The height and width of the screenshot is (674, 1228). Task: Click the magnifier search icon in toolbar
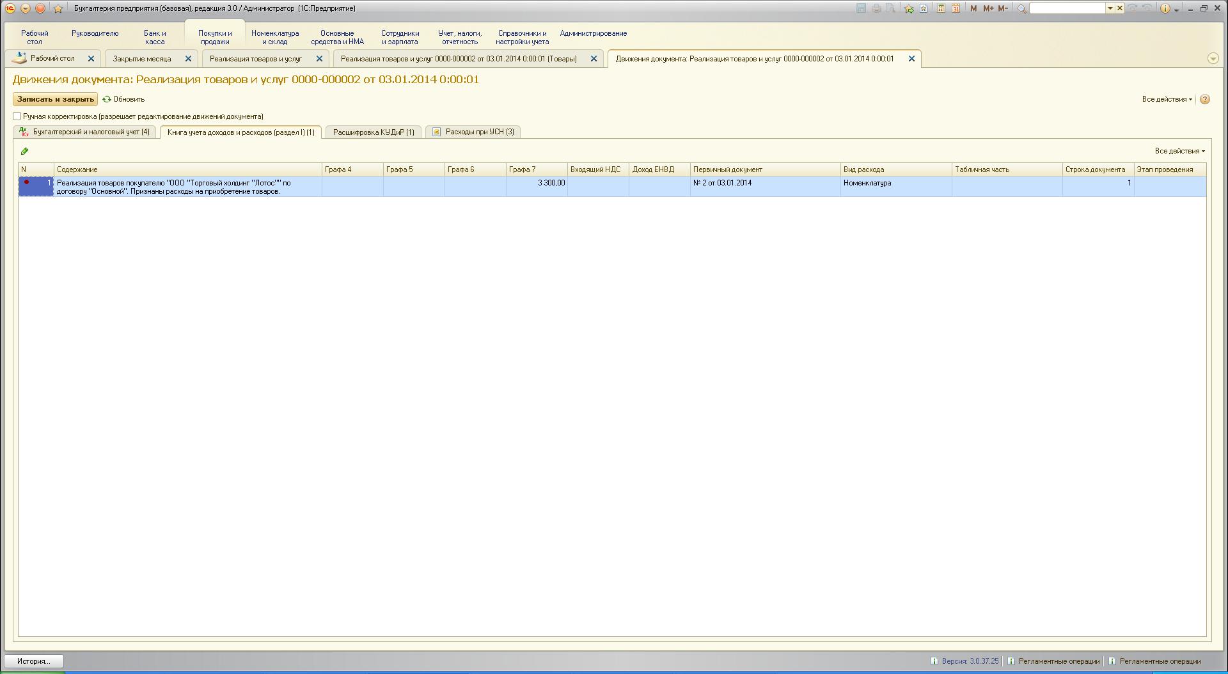point(1021,8)
